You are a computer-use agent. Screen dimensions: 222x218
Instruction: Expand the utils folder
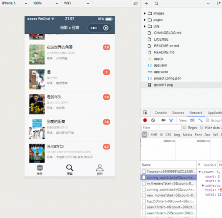pos(145,26)
